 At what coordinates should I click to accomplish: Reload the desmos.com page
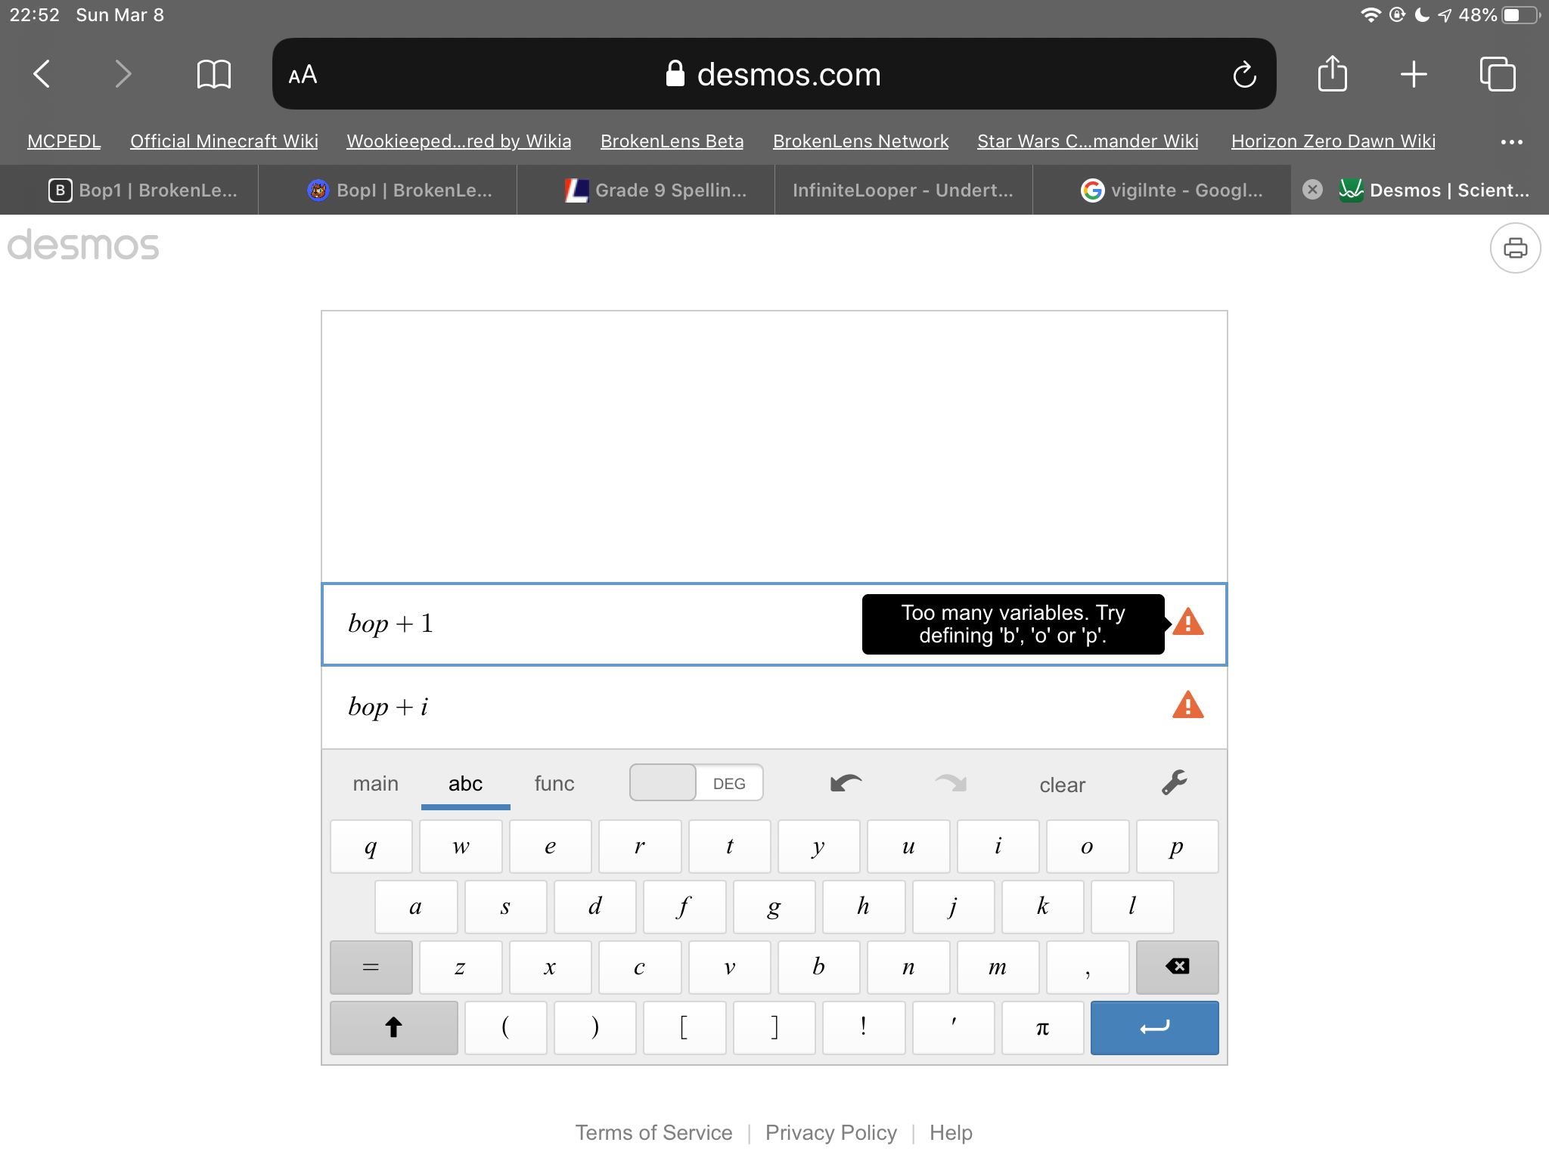1244,75
